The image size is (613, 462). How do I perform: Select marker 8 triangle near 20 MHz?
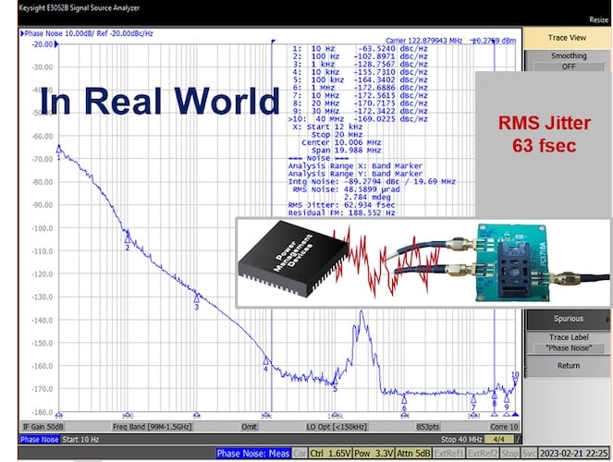494,395
